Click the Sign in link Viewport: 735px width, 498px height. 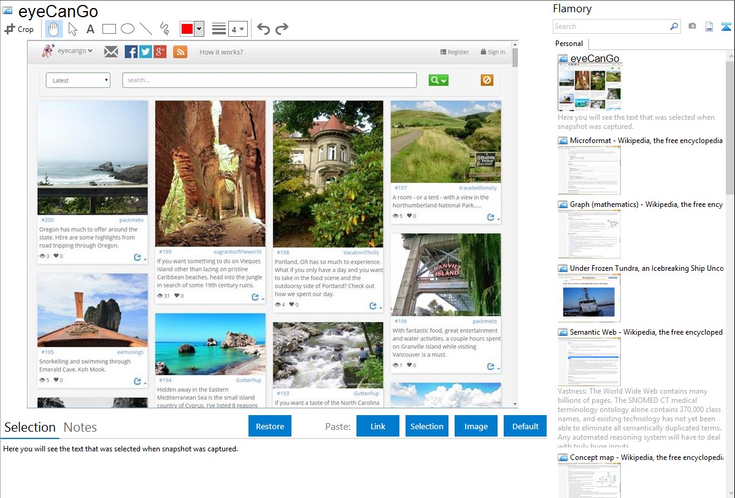click(493, 52)
